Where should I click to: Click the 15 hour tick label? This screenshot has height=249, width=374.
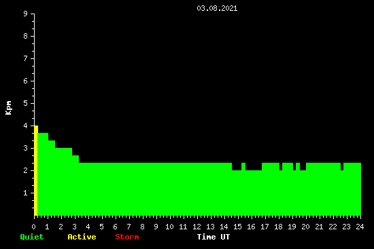point(237,227)
